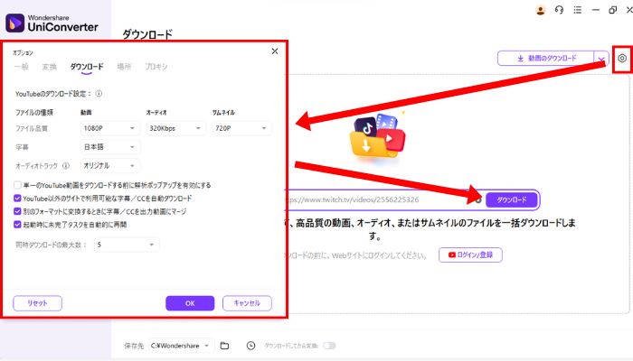Viewport: 633px width, 361px height.
Task: Confirm options with the OK button
Action: [x=190, y=303]
